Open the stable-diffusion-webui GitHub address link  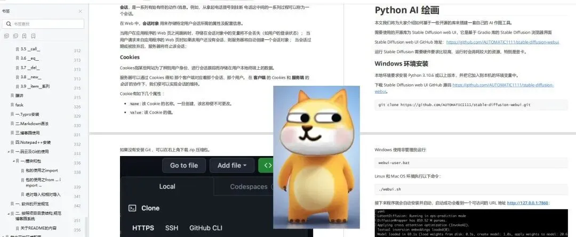pyautogui.click(x=502, y=42)
